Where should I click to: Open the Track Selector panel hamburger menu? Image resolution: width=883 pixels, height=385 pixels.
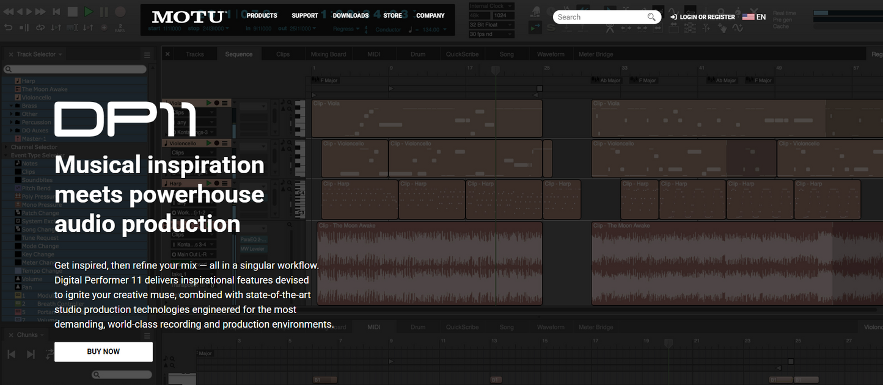pos(147,54)
